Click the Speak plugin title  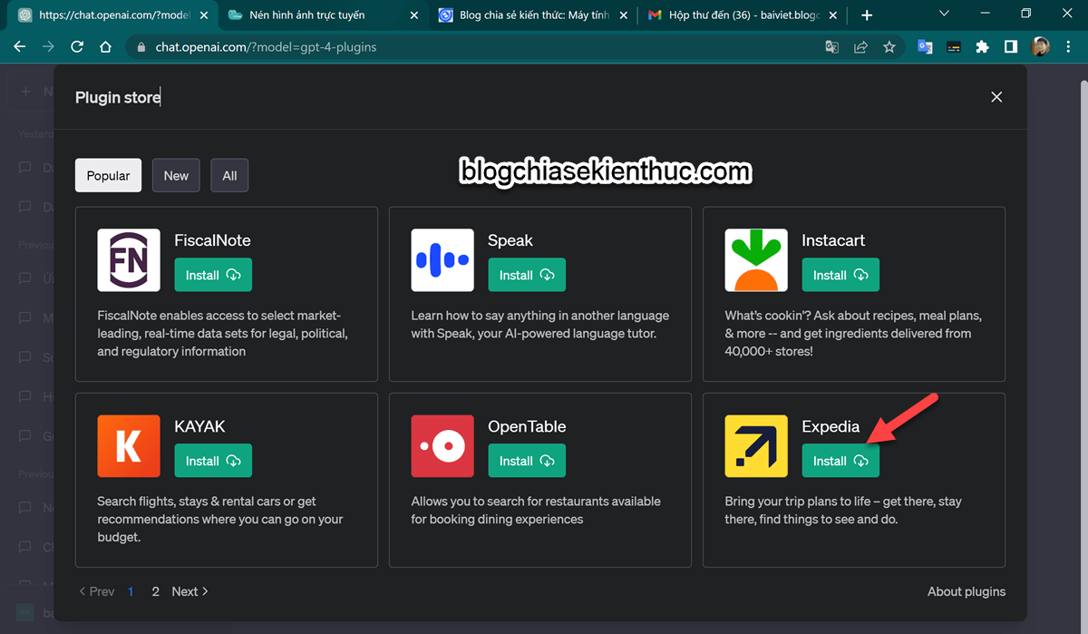510,240
